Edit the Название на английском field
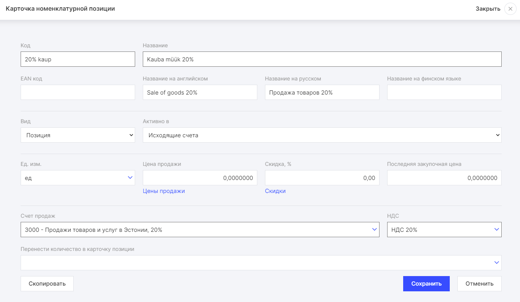Viewport: 520px width, 302px height. 200,92
